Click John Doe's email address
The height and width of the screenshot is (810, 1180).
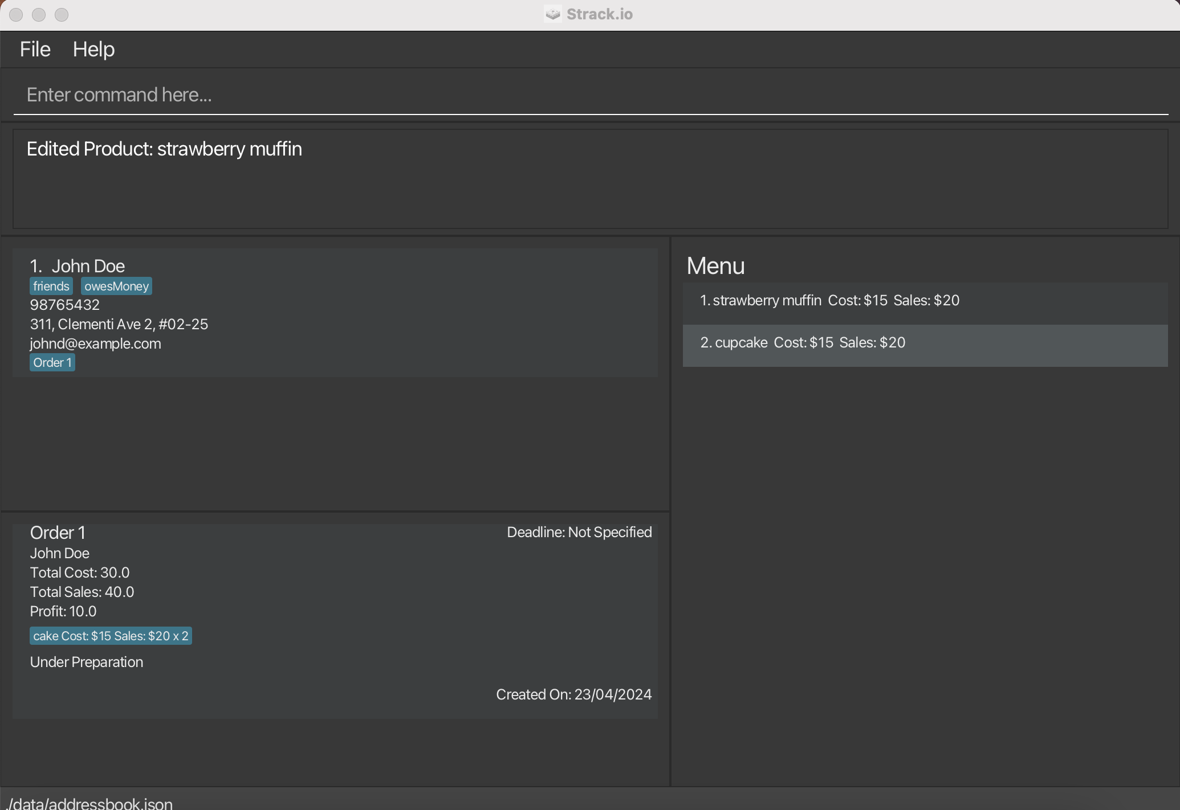pyautogui.click(x=95, y=344)
